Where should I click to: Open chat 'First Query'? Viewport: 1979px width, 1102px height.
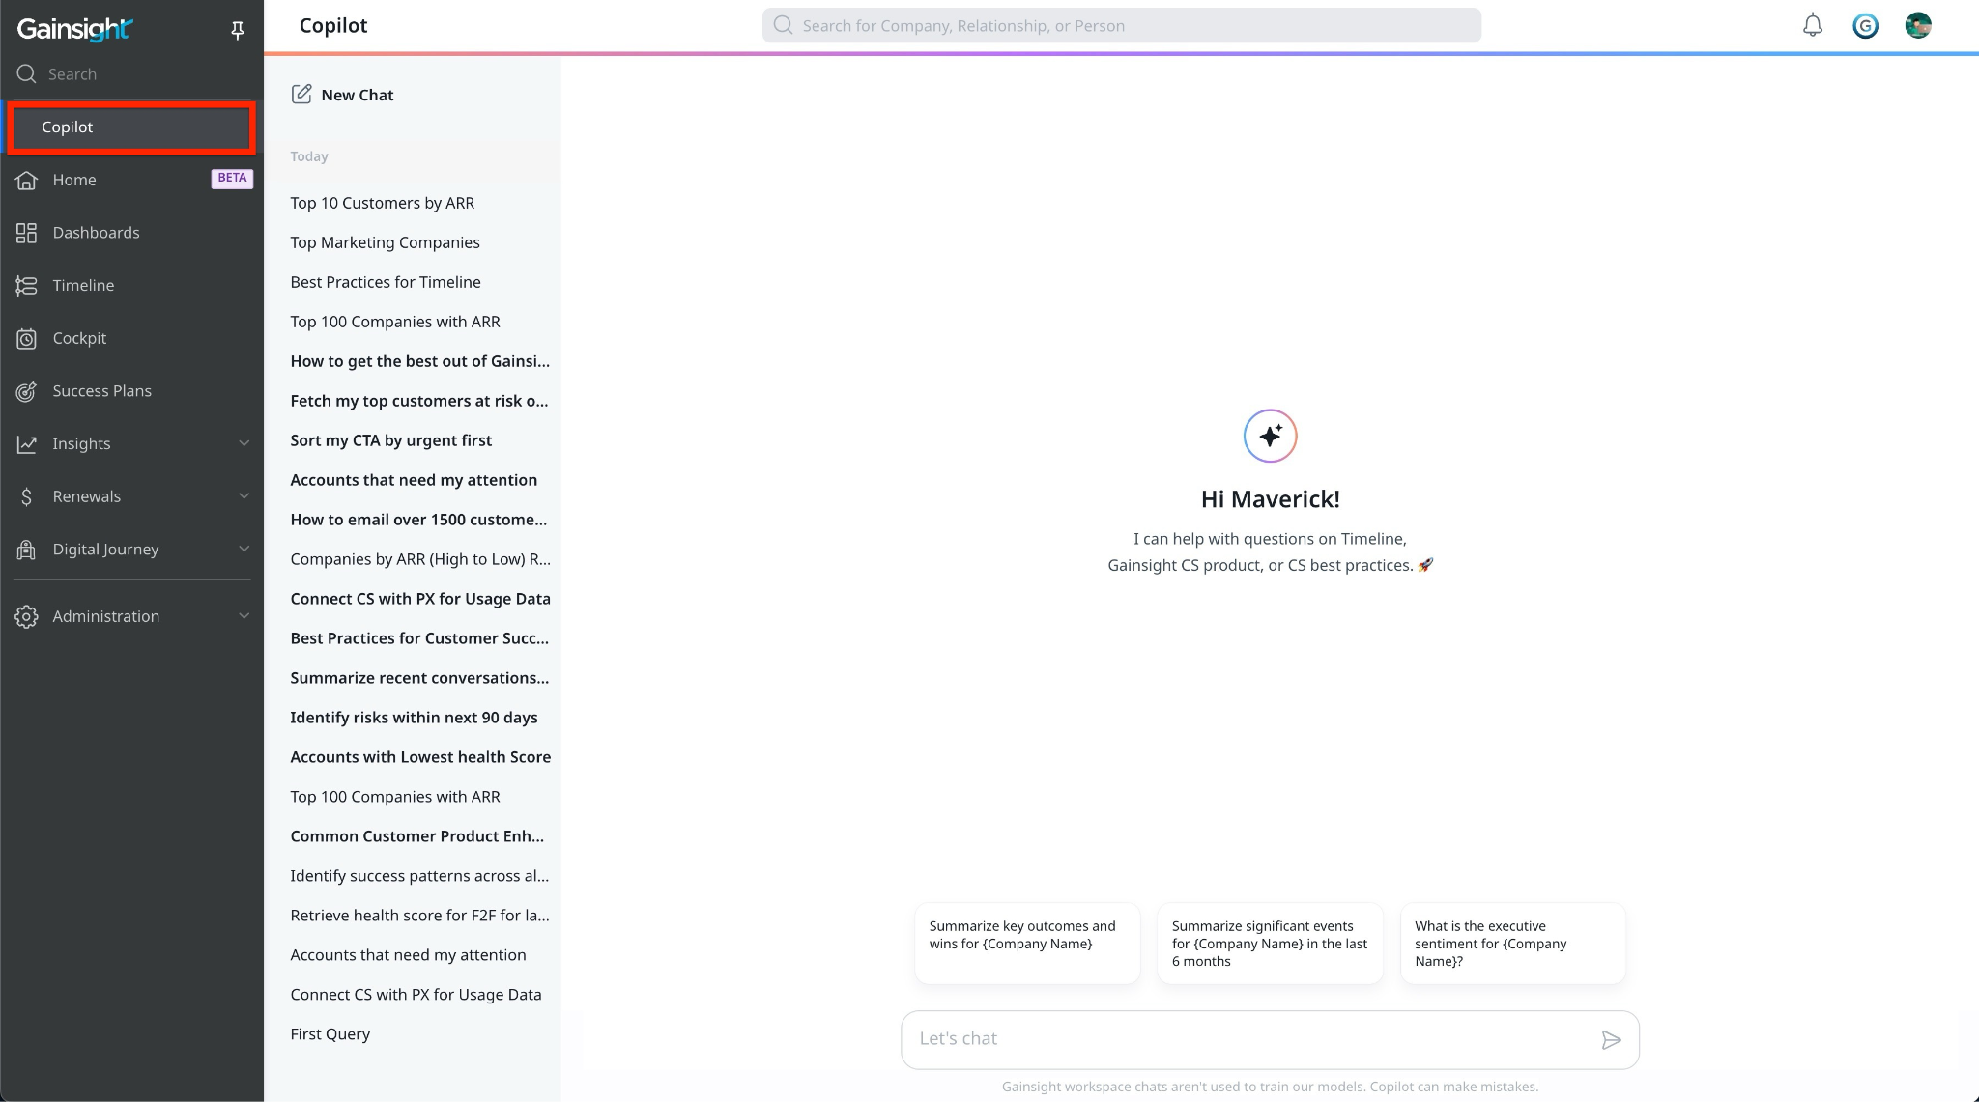pos(330,1034)
